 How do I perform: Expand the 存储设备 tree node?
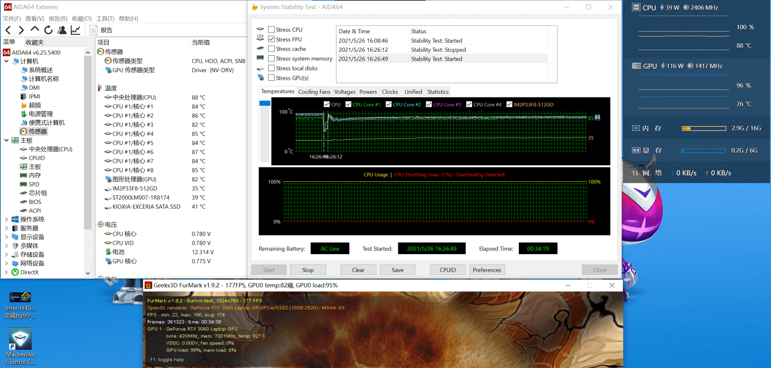(x=6, y=255)
